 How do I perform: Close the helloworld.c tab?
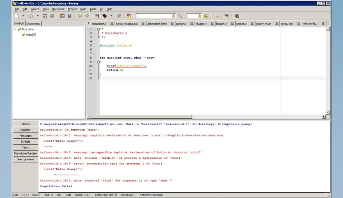coord(323,24)
